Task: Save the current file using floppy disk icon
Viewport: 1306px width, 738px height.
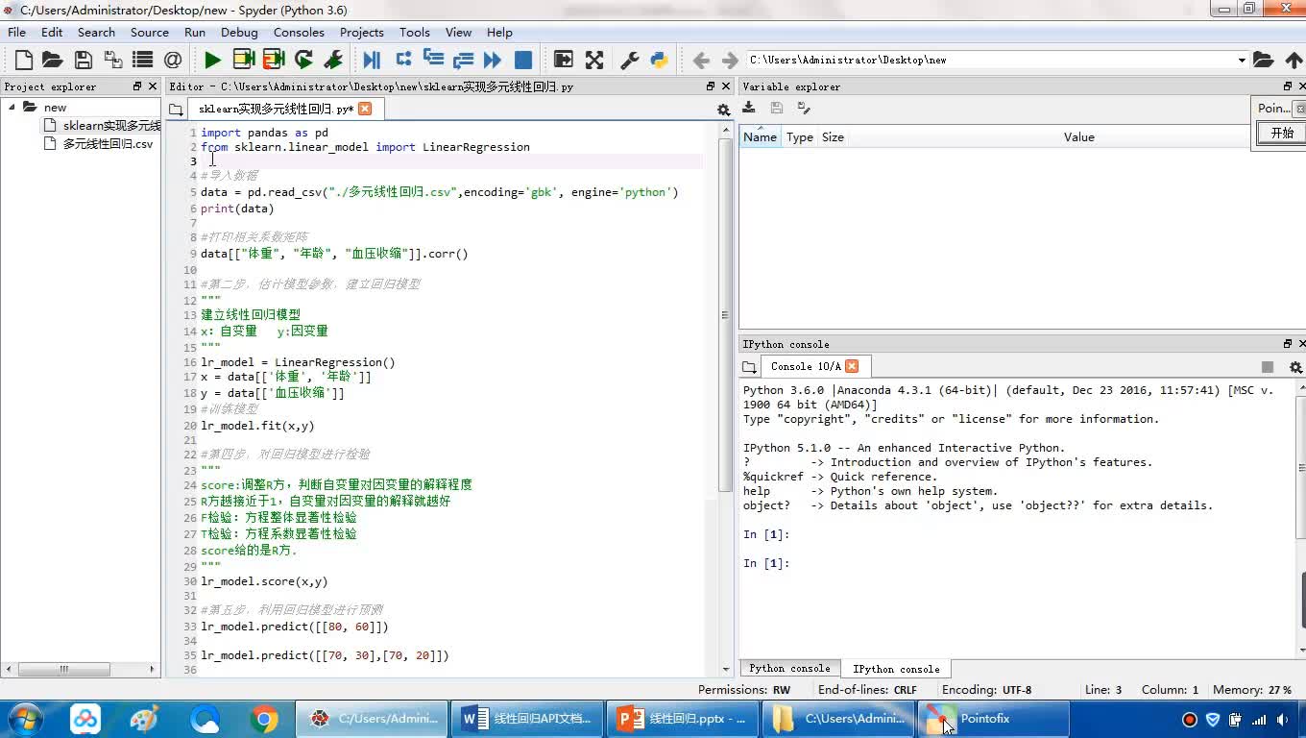Action: tap(84, 60)
